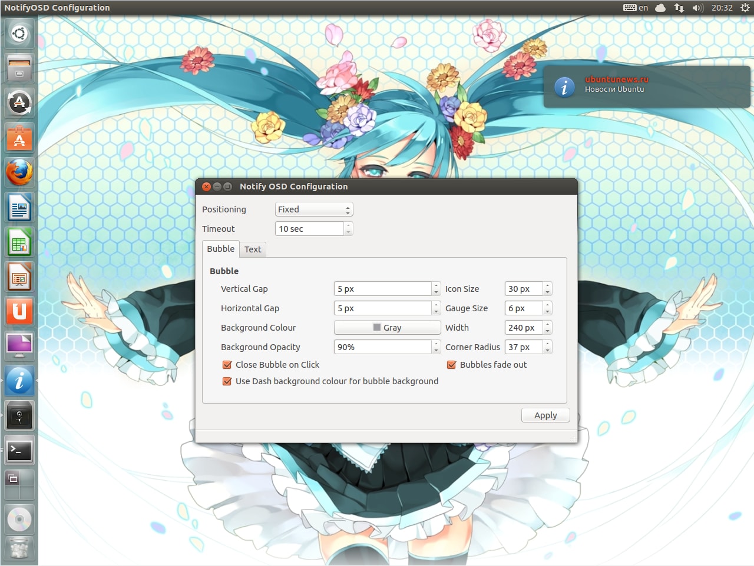Click the Timeout 10 sec field
The height and width of the screenshot is (566, 754).
(x=309, y=229)
